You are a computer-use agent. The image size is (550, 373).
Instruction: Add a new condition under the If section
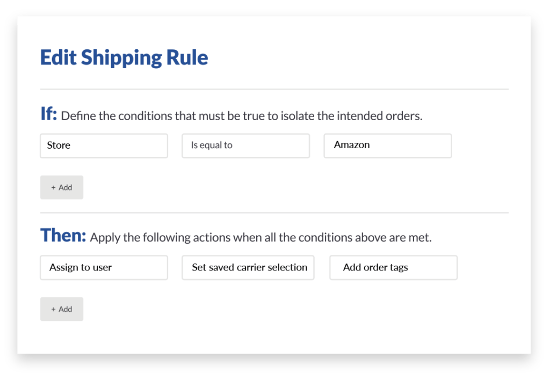(x=61, y=187)
